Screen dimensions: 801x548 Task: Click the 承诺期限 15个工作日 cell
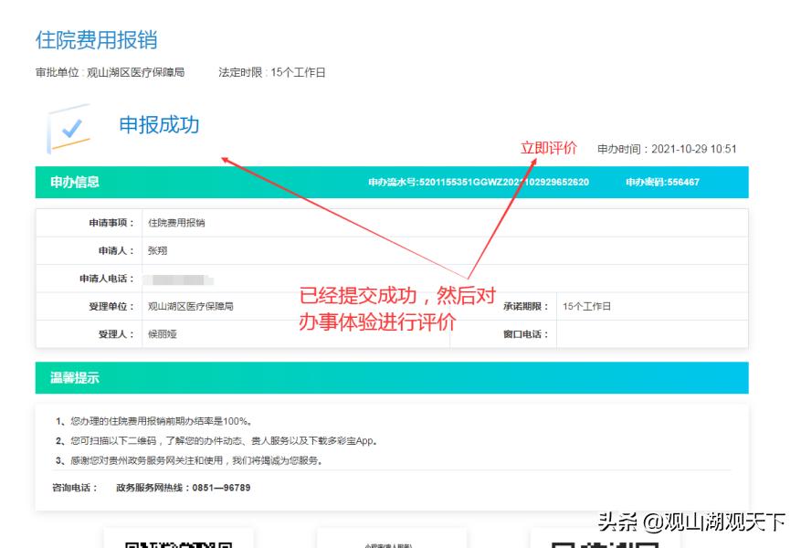[x=585, y=305]
